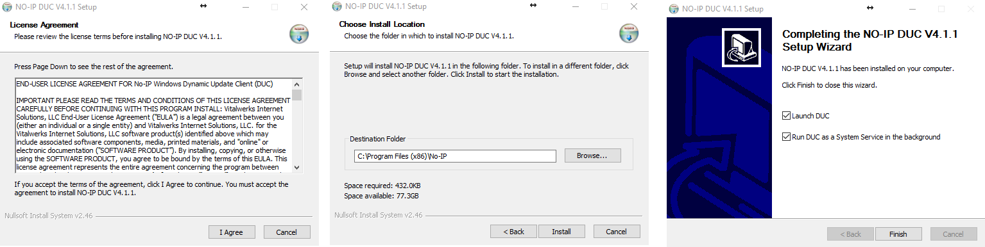Viewport: 985px width, 247px height.
Task: Open Browse... to choose destination folder
Action: coord(593,155)
